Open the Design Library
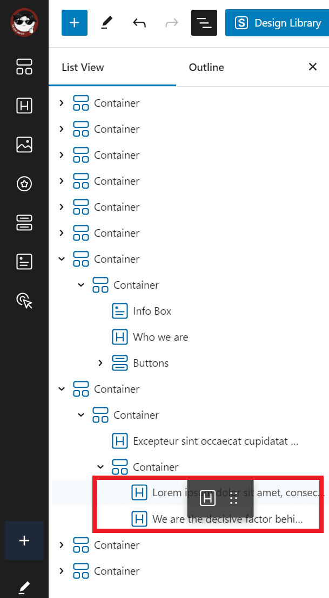 277,23
